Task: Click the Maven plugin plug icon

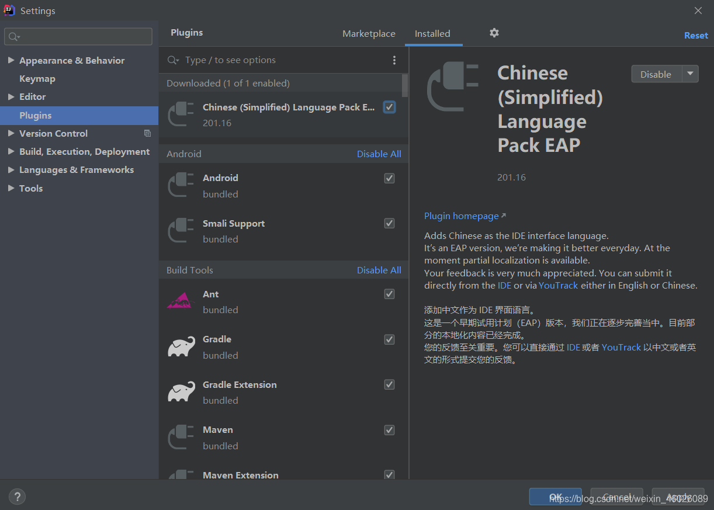Action: 181,436
